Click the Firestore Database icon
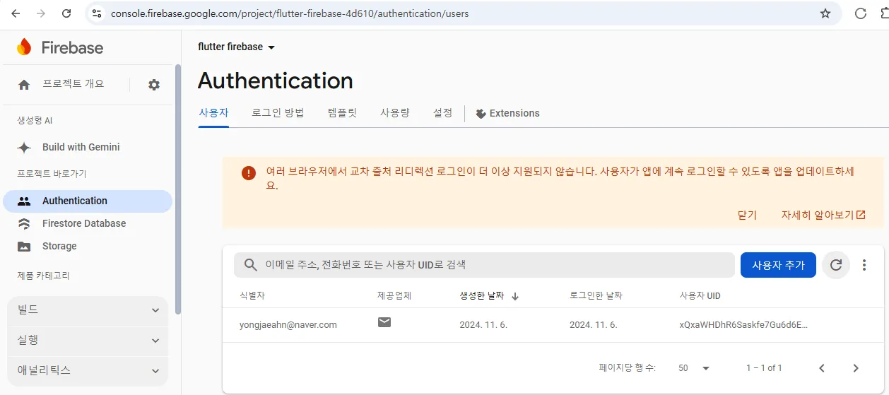 (24, 223)
